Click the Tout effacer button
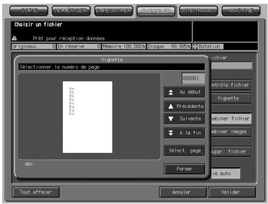The image size is (268, 204). (x=36, y=192)
